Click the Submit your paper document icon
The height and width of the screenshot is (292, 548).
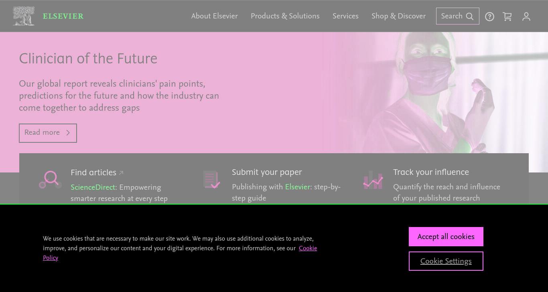211,179
